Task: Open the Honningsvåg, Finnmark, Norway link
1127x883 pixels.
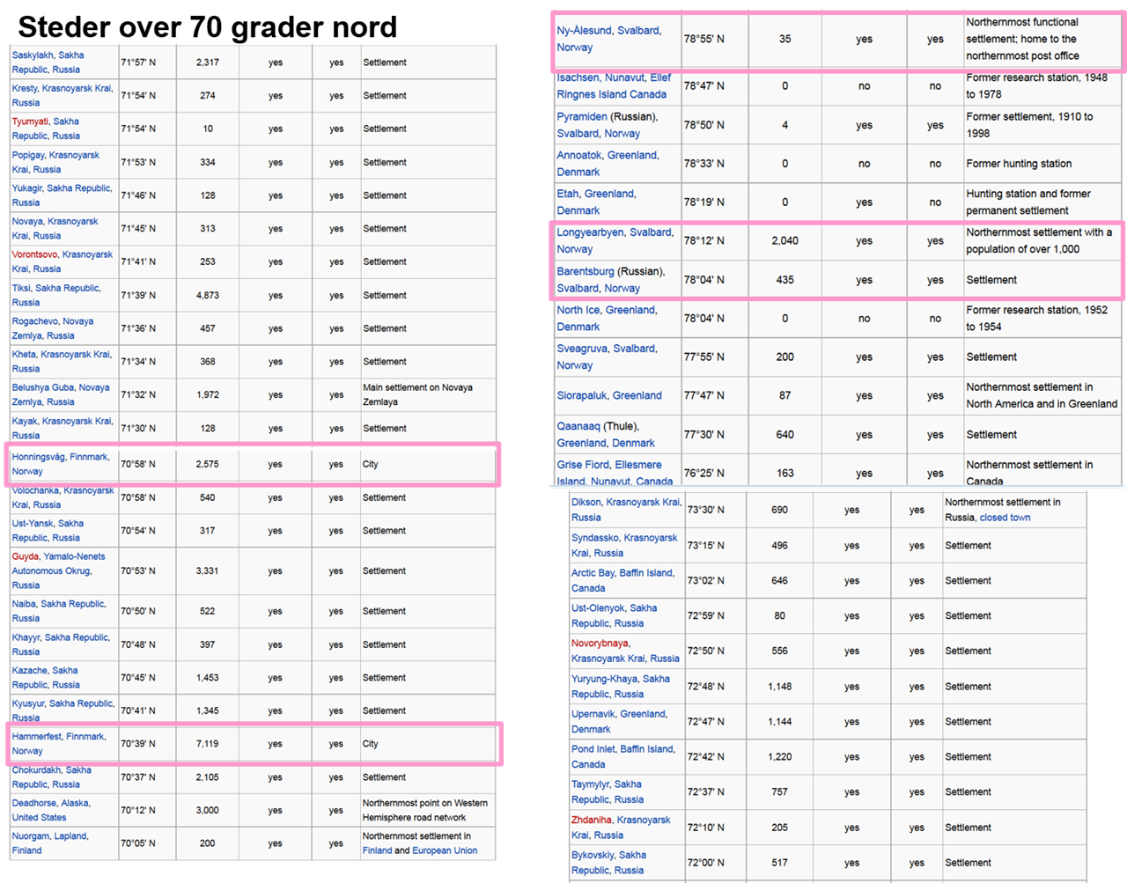Action: pos(60,464)
